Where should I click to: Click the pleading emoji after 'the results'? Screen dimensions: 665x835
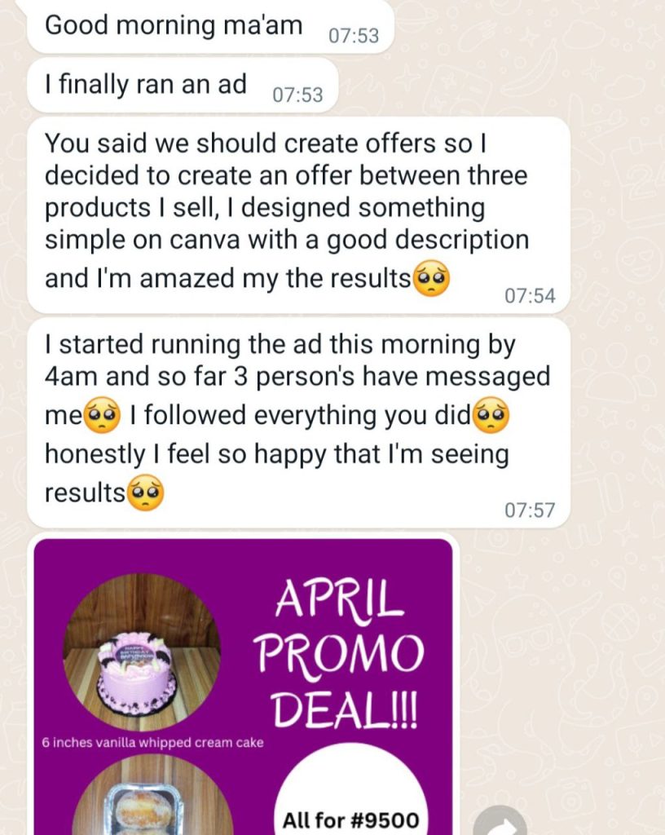[x=431, y=279]
